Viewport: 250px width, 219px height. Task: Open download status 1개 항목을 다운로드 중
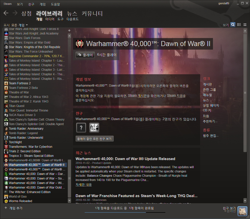pos(111,208)
